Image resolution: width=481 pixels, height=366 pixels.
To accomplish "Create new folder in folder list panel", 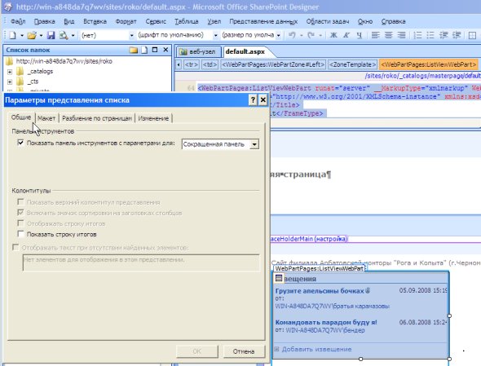I will click(134, 50).
